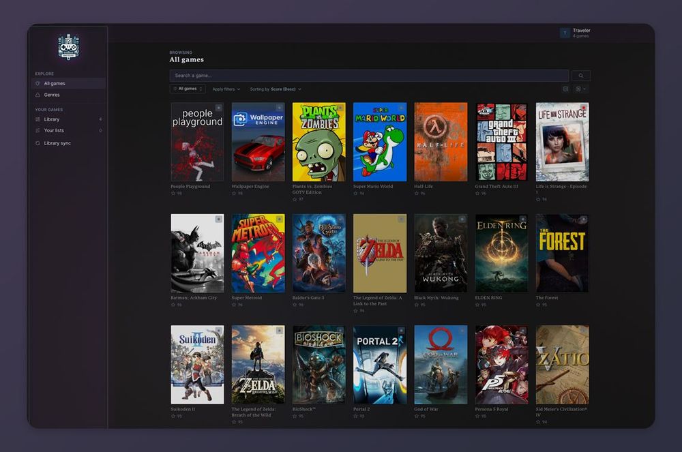Open the People Playground cover art
This screenshot has height=452, width=682.
197,142
